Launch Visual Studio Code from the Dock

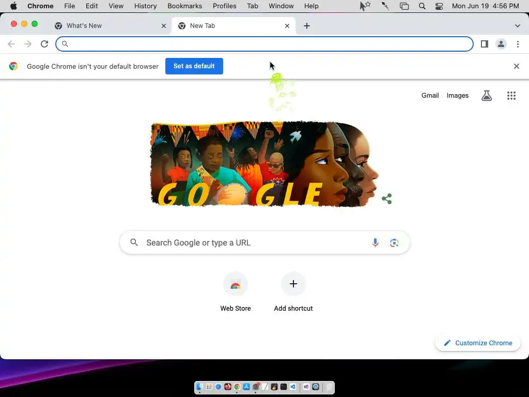click(293, 387)
